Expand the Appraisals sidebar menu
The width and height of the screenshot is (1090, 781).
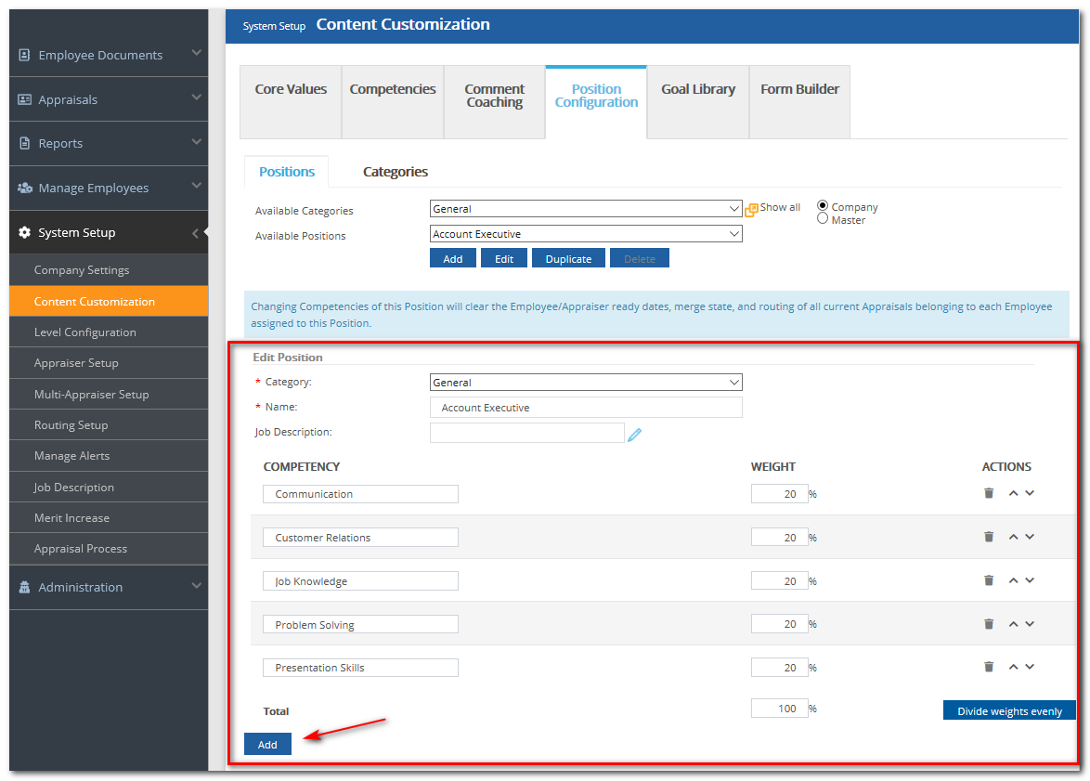[x=109, y=99]
